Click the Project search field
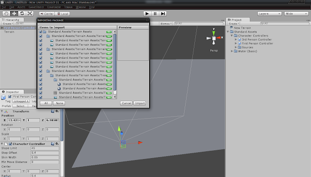Image resolution: width=311 pixels, height=177 pixels. (x=285, y=24)
